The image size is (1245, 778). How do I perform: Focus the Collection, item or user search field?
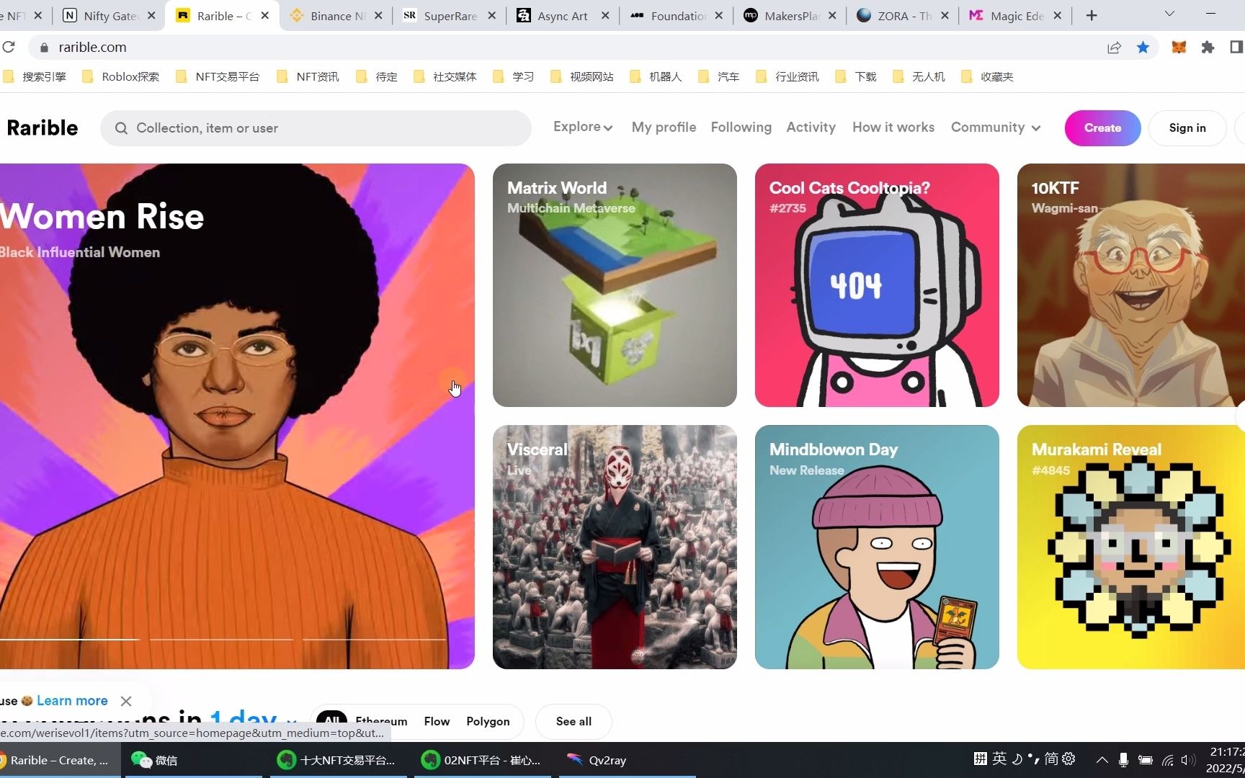[316, 128]
